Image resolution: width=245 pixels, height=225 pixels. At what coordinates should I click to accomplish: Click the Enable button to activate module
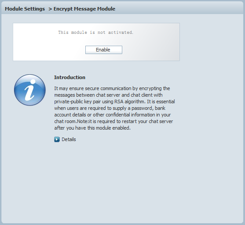104,50
